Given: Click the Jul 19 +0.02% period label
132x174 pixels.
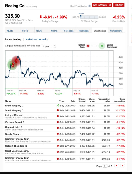Looking at the screenshot, I should point(58,92).
